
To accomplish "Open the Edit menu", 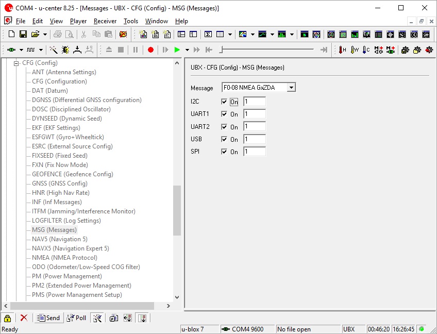I will point(37,21).
